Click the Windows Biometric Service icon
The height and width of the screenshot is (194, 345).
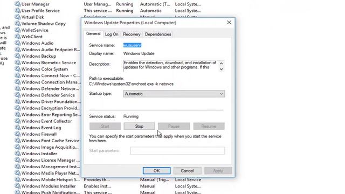click(x=17, y=63)
